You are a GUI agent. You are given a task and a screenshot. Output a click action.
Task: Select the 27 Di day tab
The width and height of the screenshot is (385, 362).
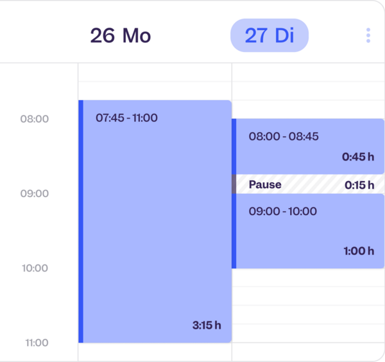(269, 35)
